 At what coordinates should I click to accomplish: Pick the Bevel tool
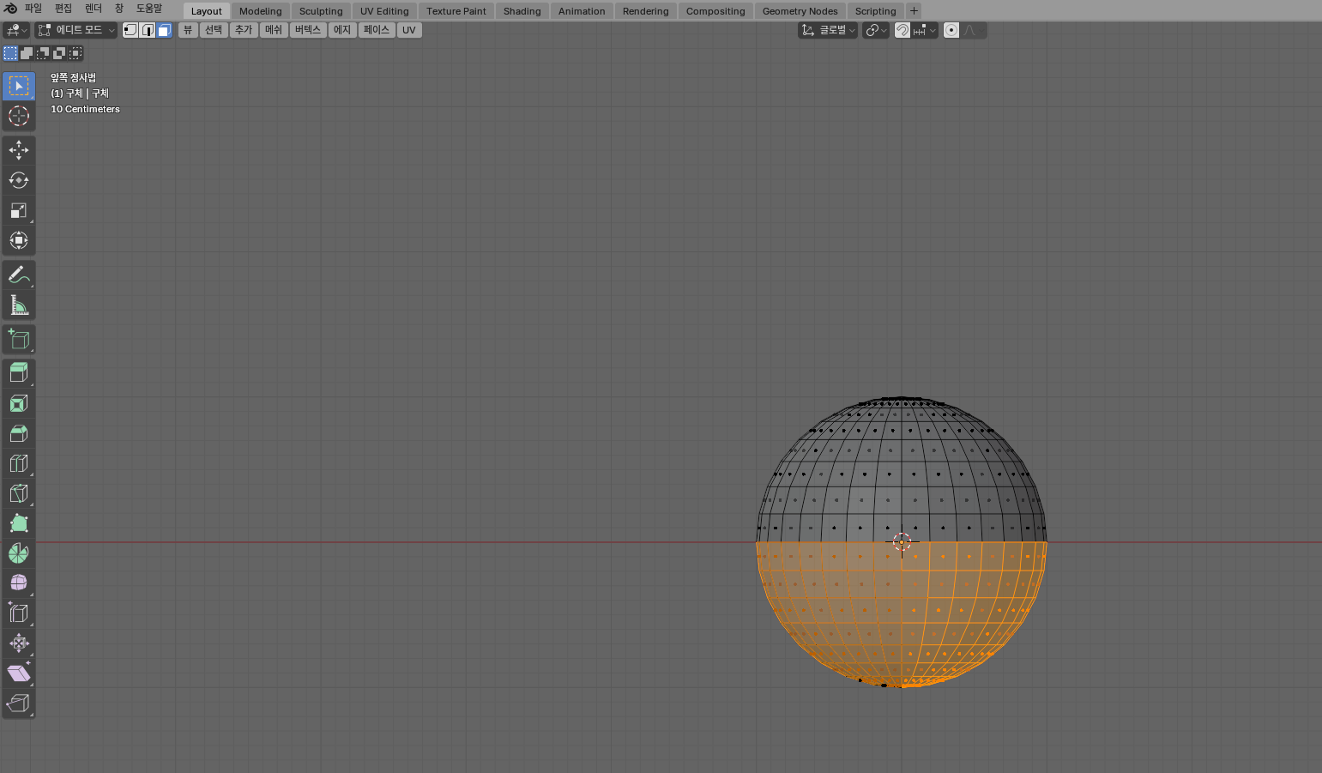19,433
